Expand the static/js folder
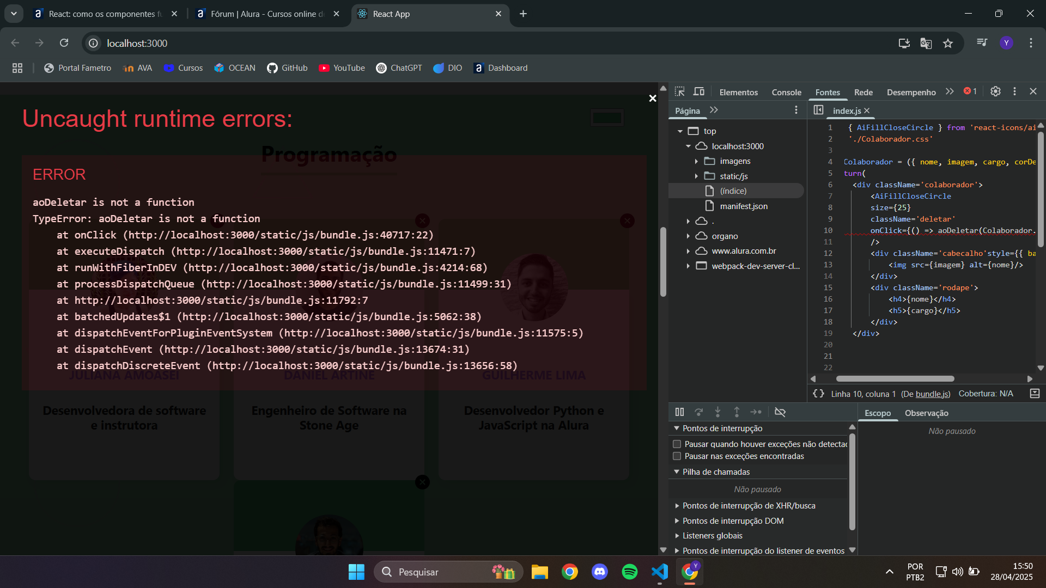The image size is (1046, 588). (x=696, y=176)
